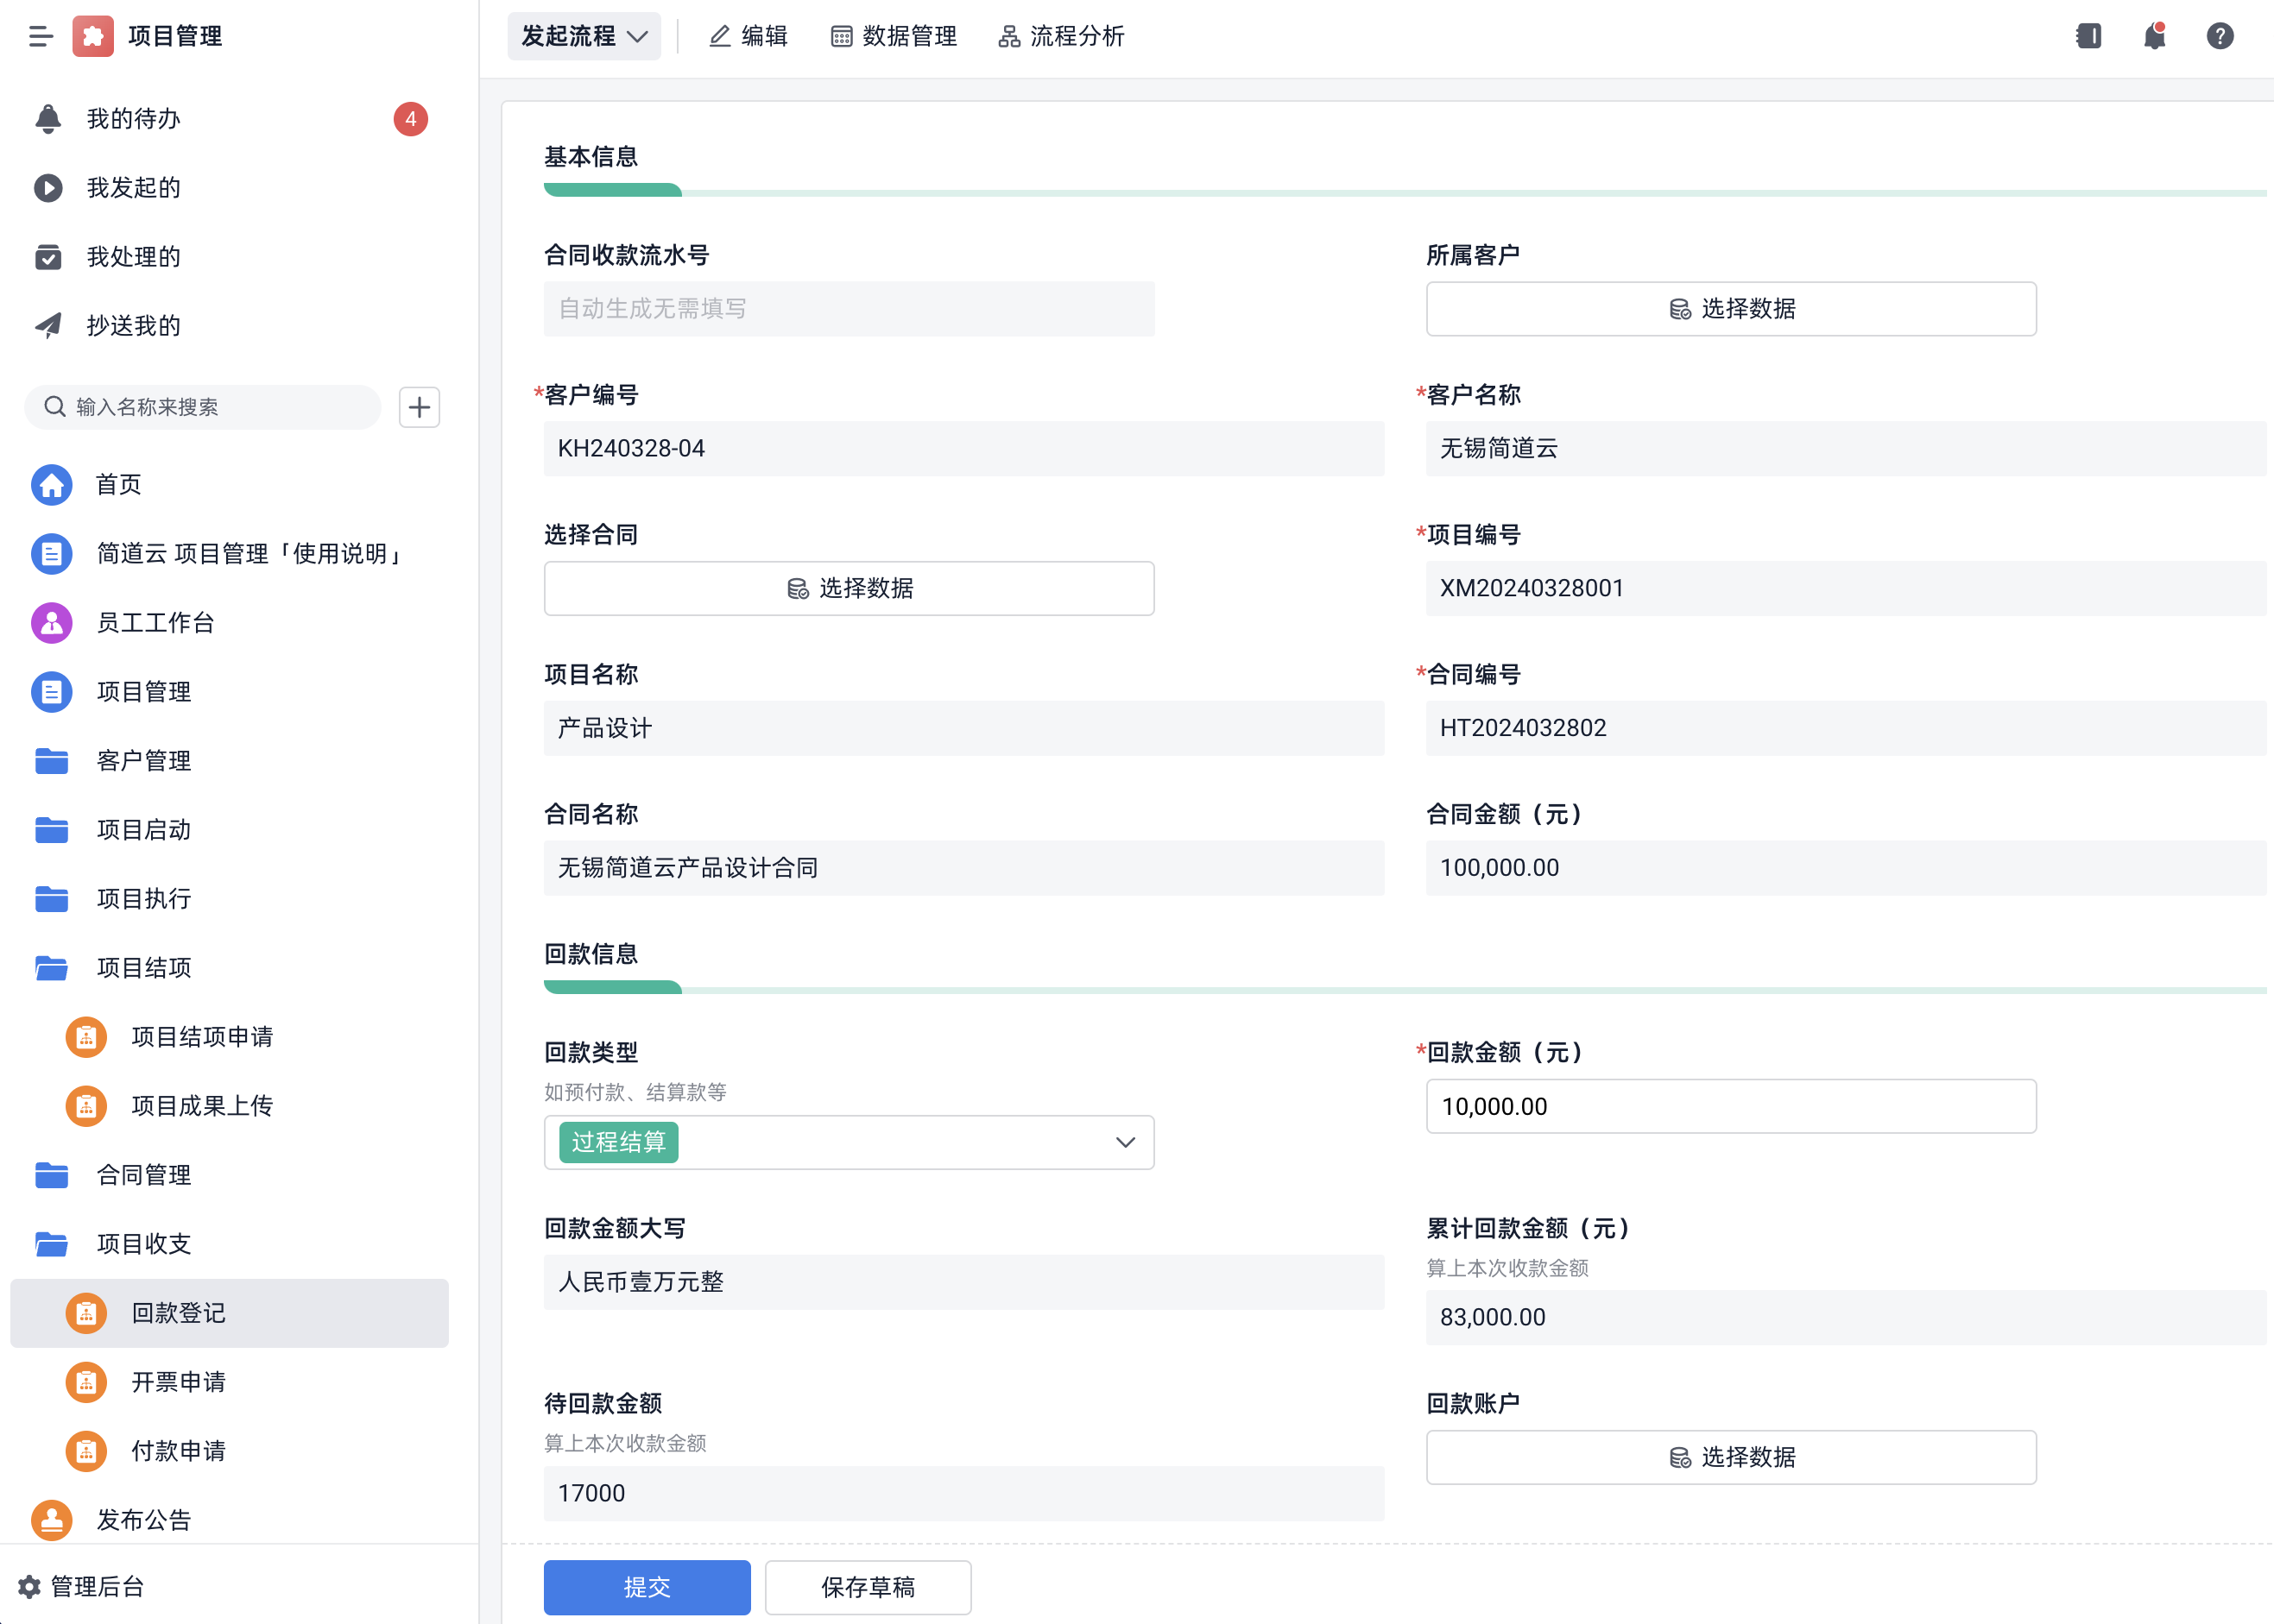Expand the 发起流程 dropdown
Viewport: 2274px width, 1624px height.
[584, 36]
